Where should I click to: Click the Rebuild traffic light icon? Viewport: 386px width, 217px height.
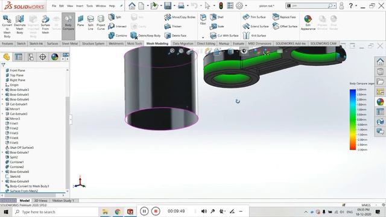click(x=221, y=5)
